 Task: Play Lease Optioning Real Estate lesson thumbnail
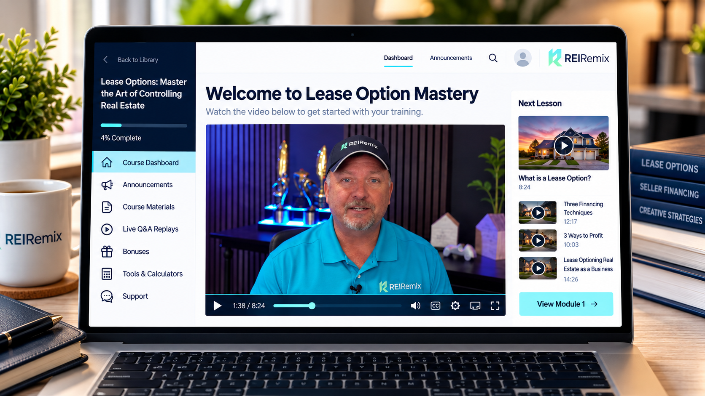pos(538,268)
